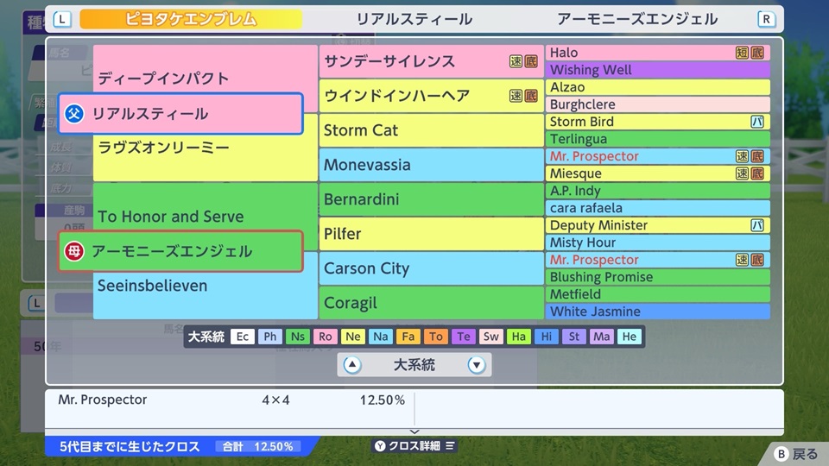Select Bernardini pedigree cell
The width and height of the screenshot is (829, 466).
point(431,199)
